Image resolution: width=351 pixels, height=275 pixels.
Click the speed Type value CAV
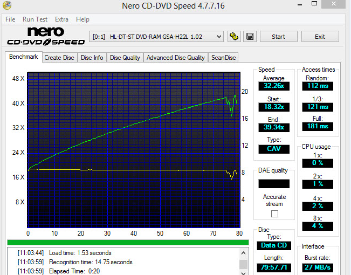pos(274,149)
